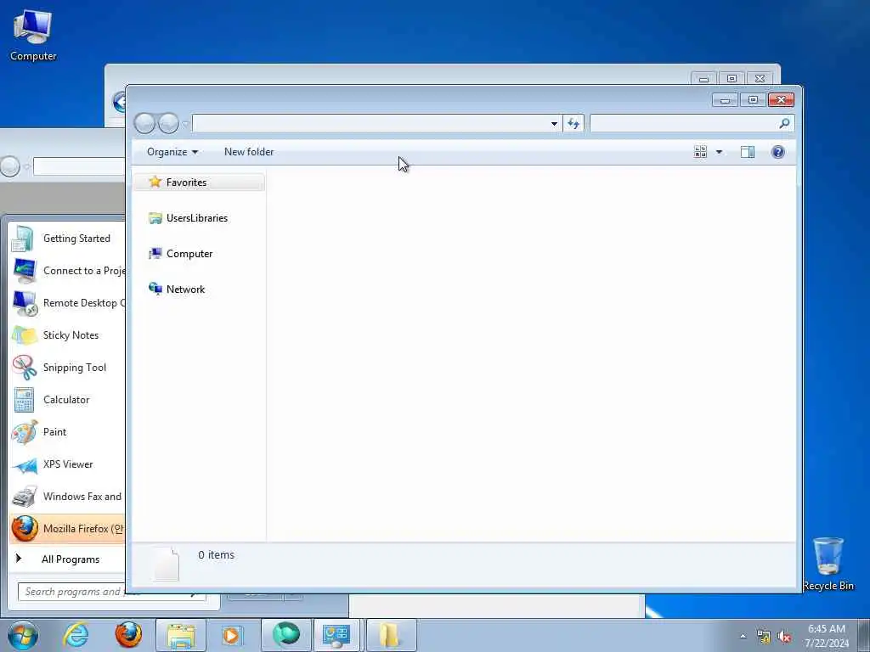Viewport: 870px width, 652px height.
Task: Click the Favorites star icon
Action: 155,182
